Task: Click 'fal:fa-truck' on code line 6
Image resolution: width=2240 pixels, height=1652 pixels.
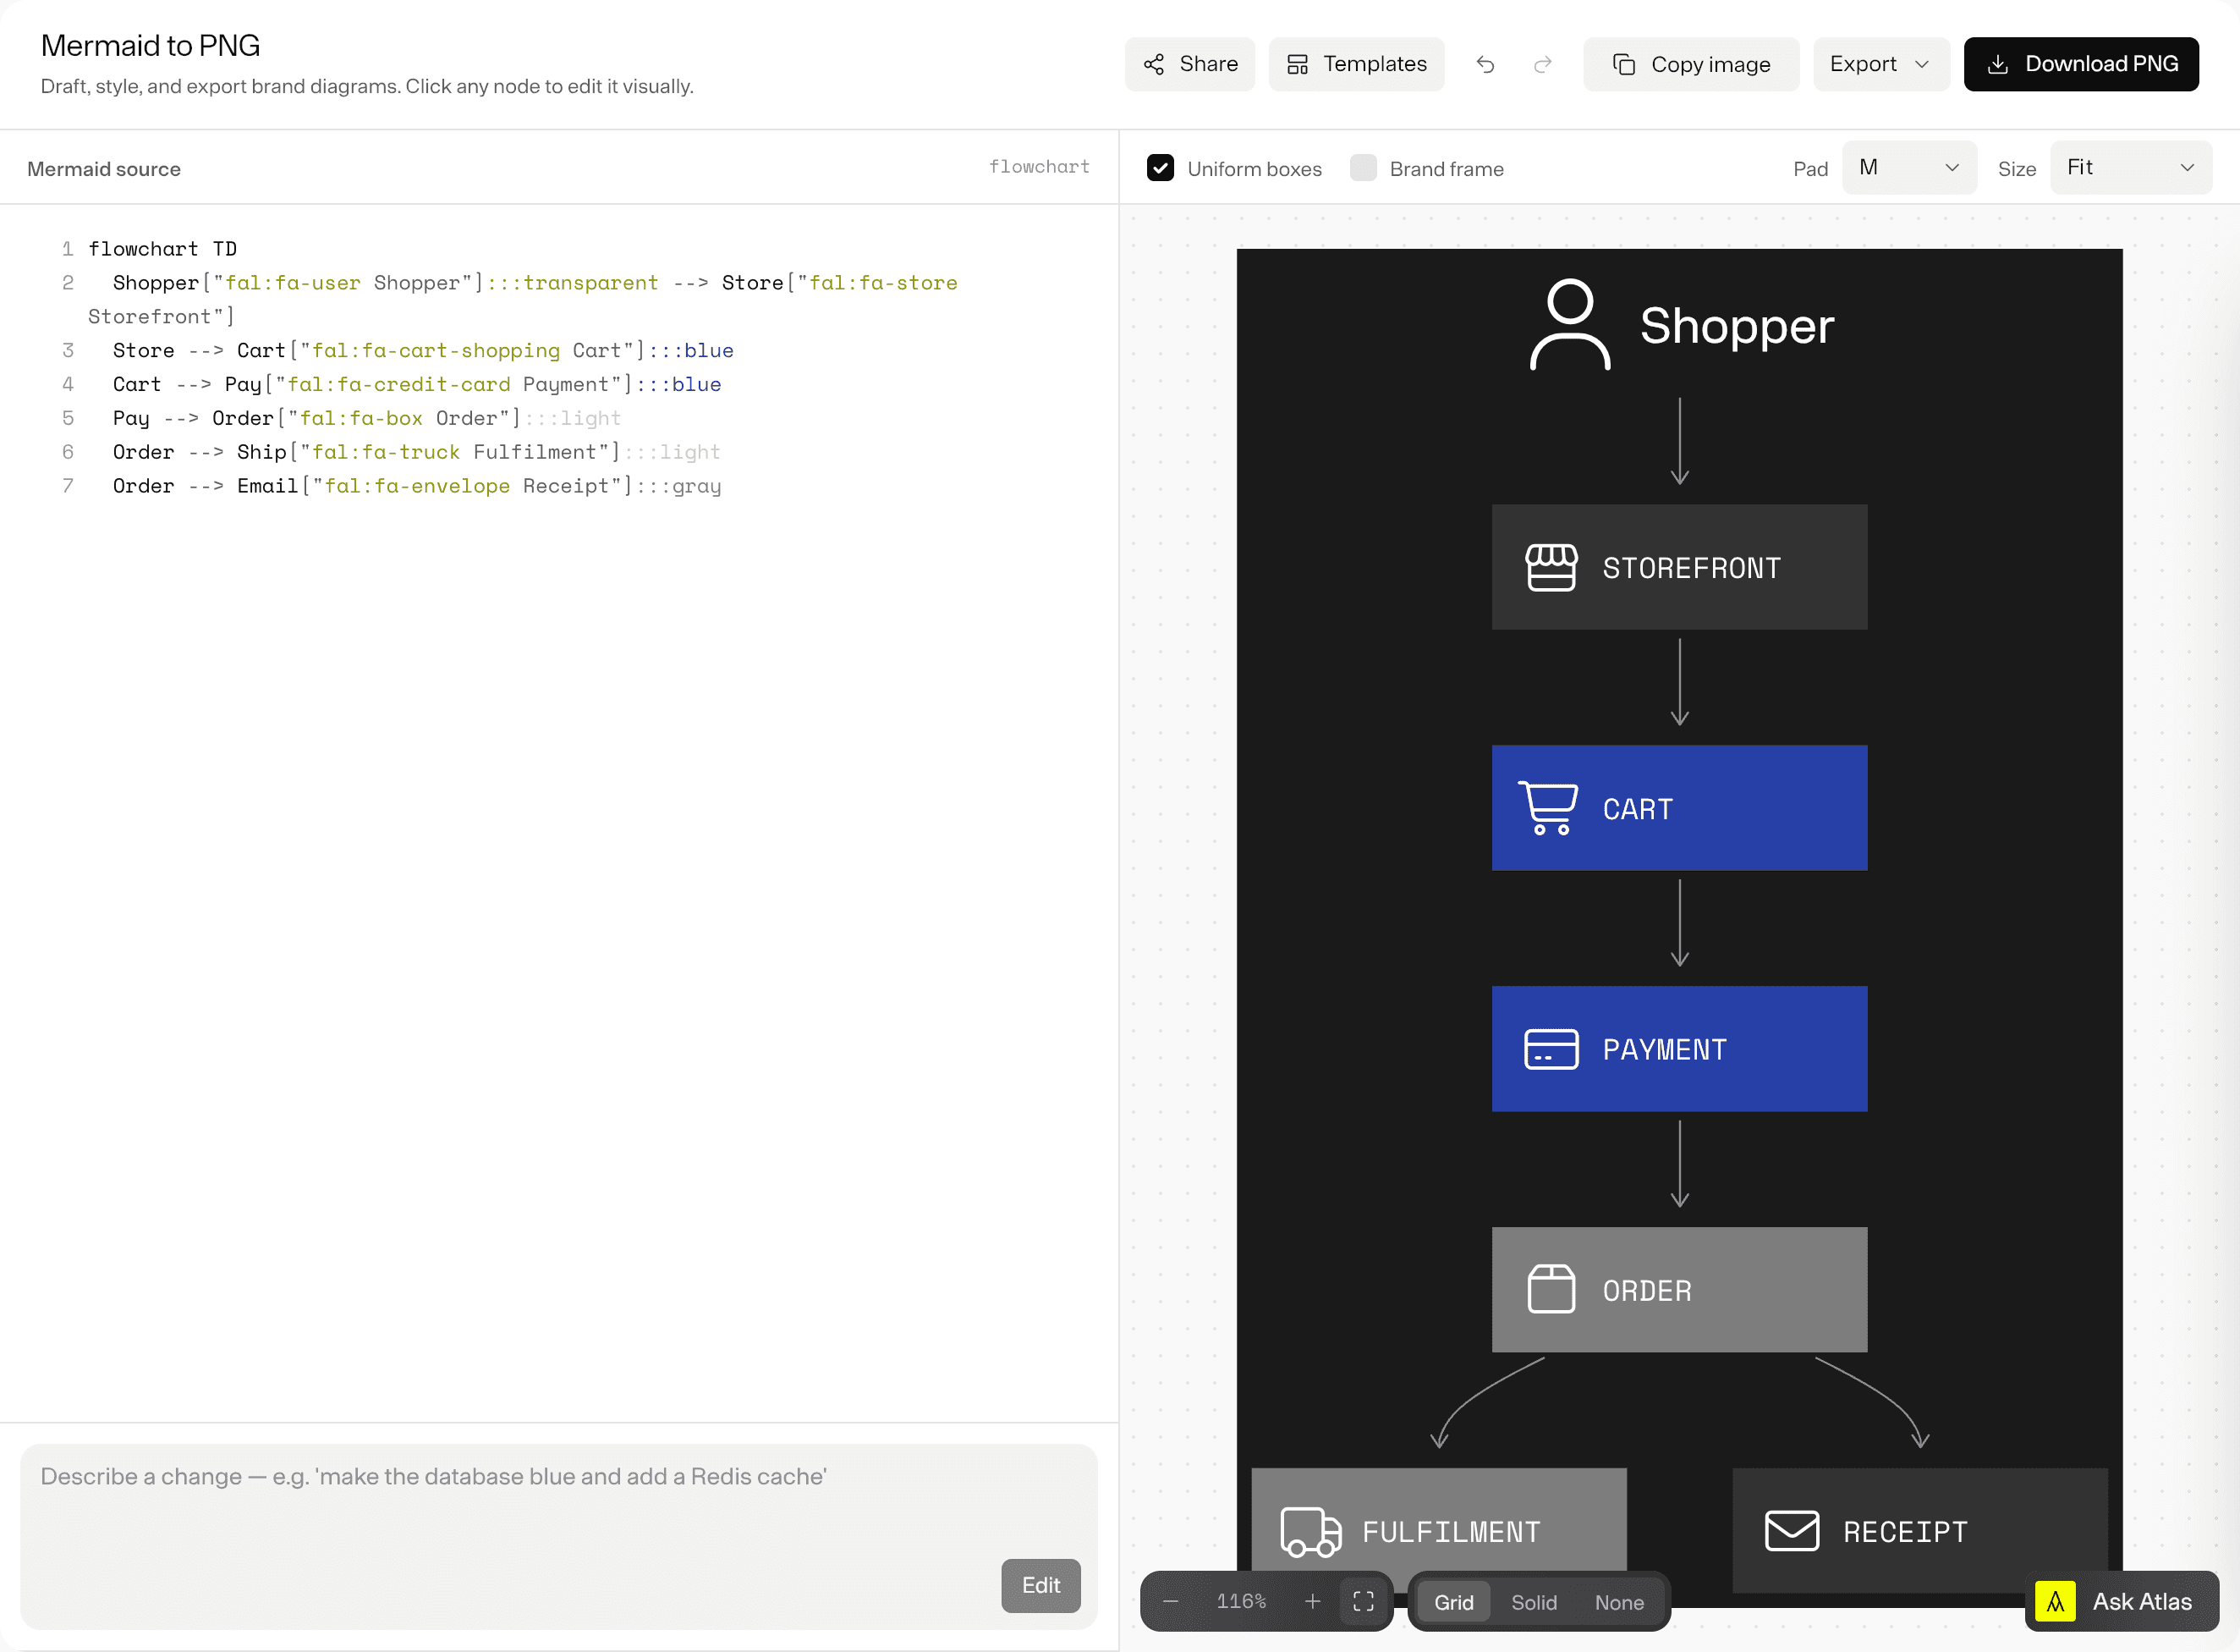Action: pos(386,452)
